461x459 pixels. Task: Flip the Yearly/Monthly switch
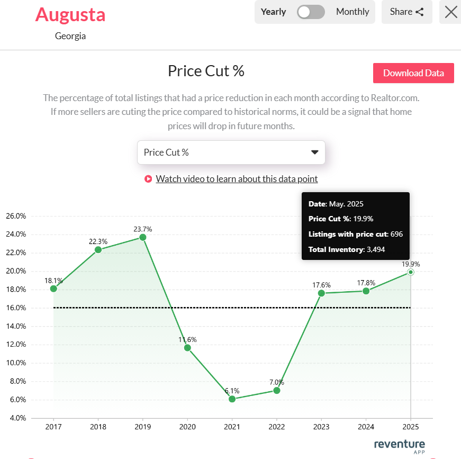coord(311,12)
